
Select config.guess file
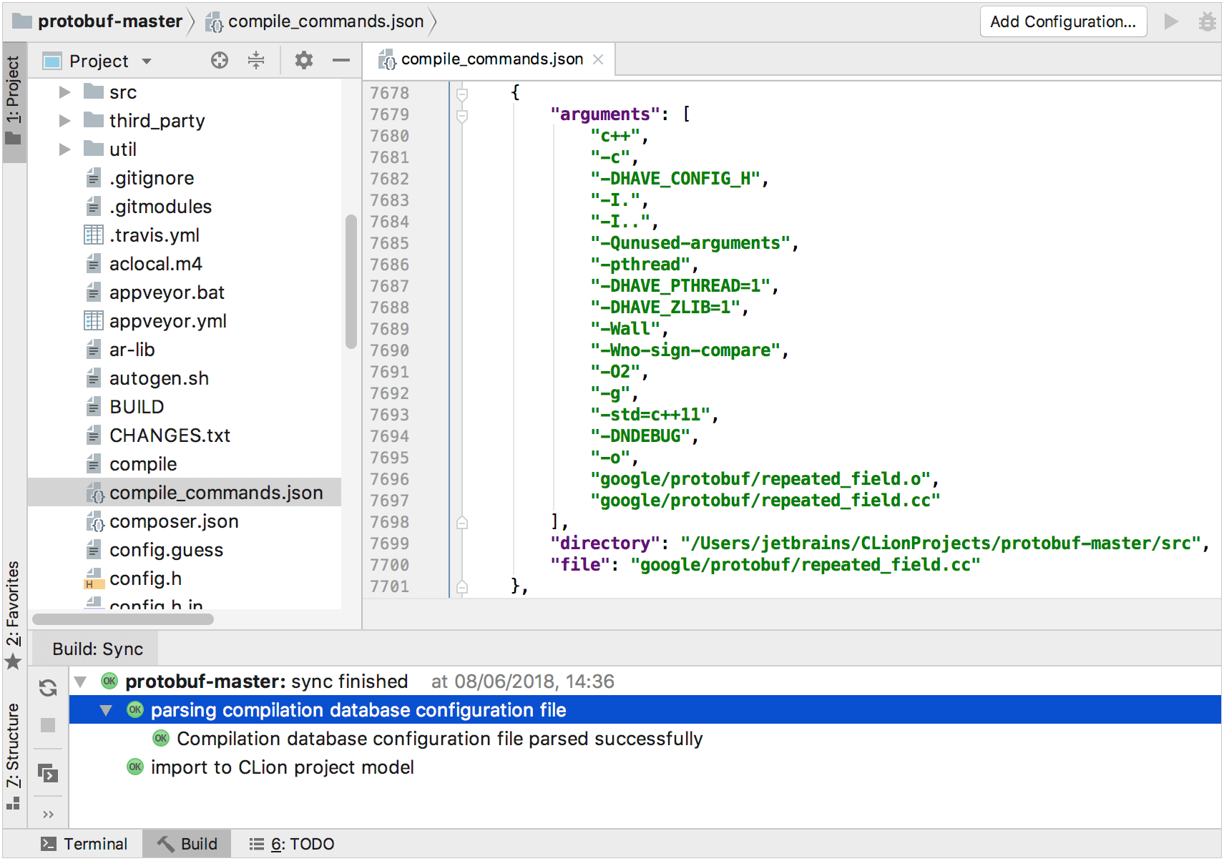point(166,550)
